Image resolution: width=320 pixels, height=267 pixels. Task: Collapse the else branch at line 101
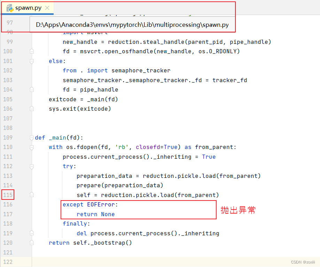[31, 61]
